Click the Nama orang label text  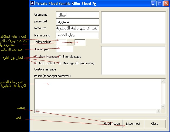point(42,35)
